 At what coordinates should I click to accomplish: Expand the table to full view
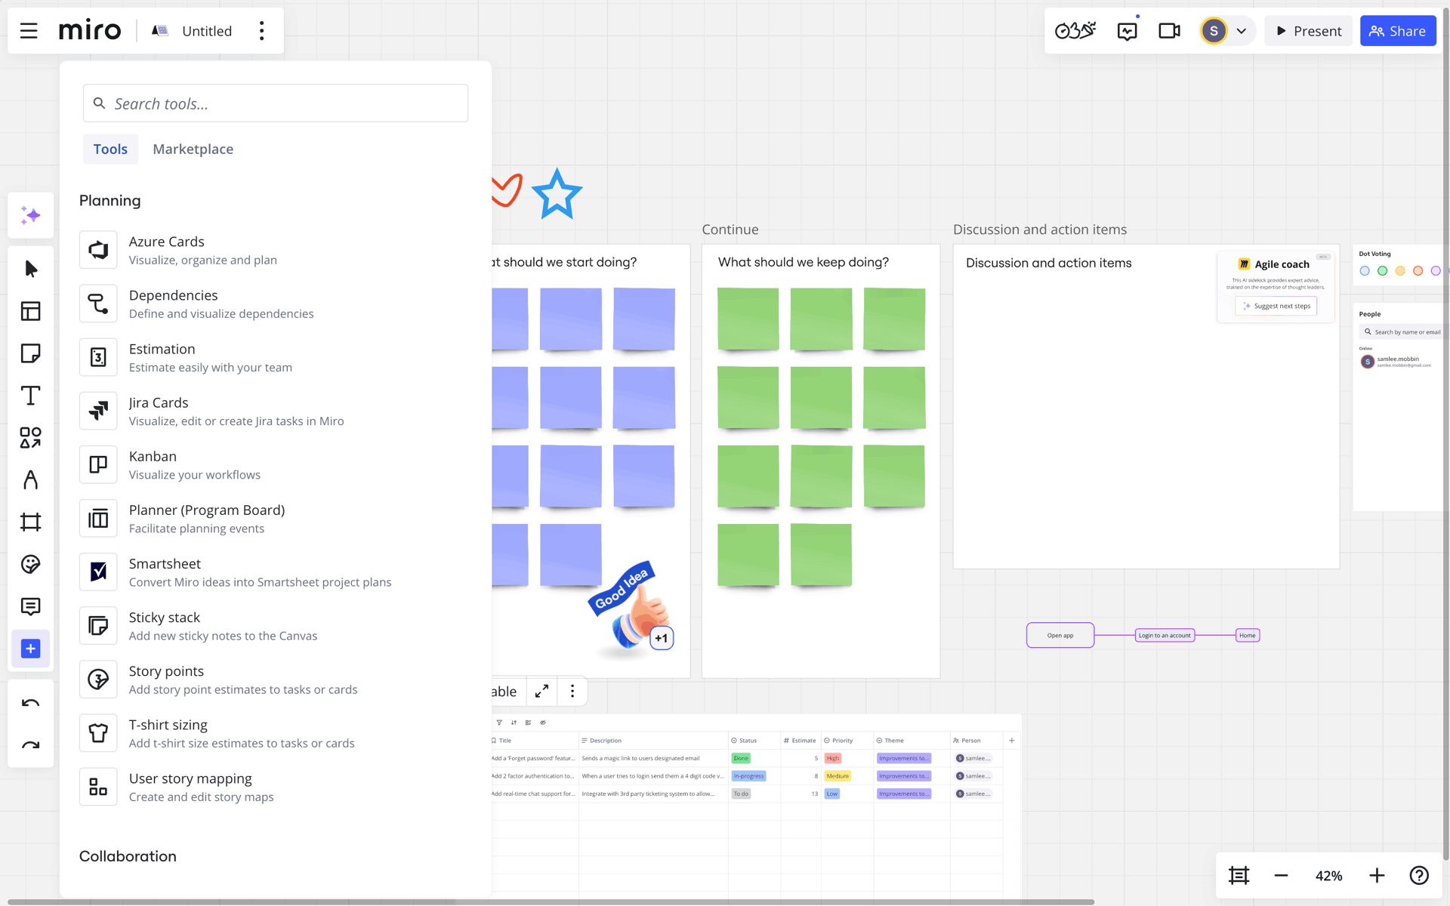[x=541, y=692]
